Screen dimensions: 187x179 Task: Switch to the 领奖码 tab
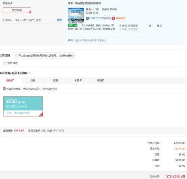click(101, 80)
